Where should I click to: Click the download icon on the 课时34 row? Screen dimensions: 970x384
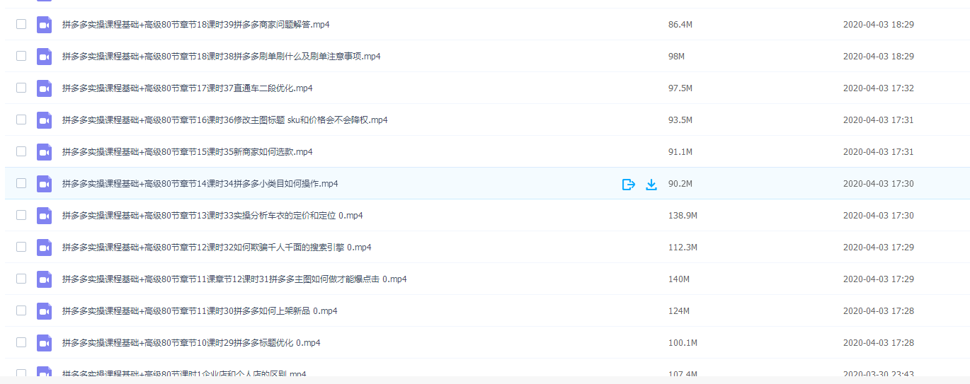click(x=651, y=185)
